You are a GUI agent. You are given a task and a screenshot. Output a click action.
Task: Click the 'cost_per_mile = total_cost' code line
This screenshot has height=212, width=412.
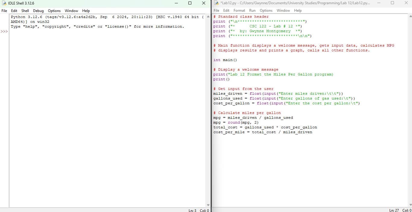(263, 132)
